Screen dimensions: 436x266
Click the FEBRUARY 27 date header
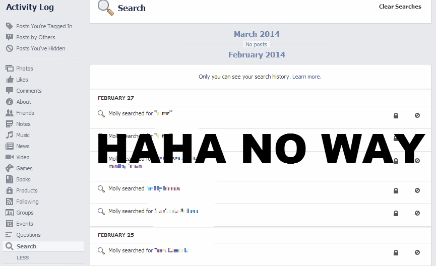point(116,98)
